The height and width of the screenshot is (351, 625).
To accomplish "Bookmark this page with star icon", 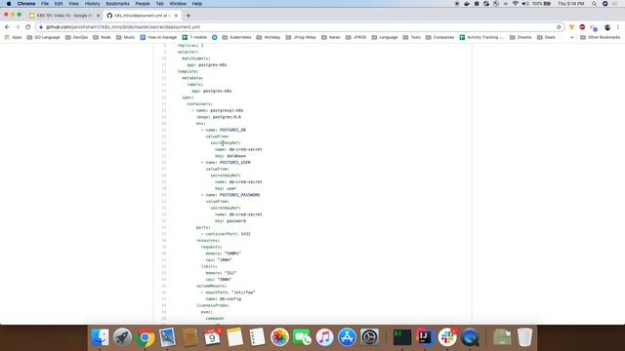I will click(x=559, y=27).
